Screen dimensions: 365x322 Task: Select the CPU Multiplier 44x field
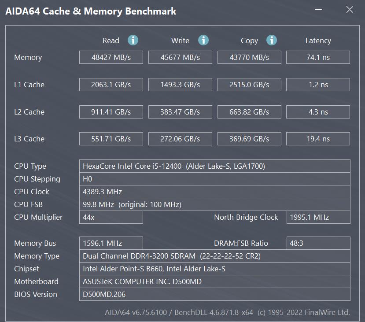pyautogui.click(x=111, y=217)
